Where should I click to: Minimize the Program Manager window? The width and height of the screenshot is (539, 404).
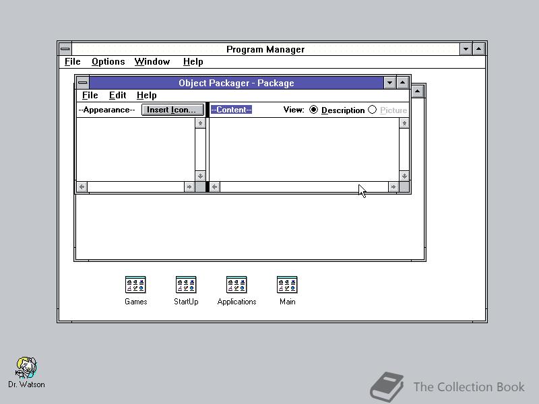466,48
